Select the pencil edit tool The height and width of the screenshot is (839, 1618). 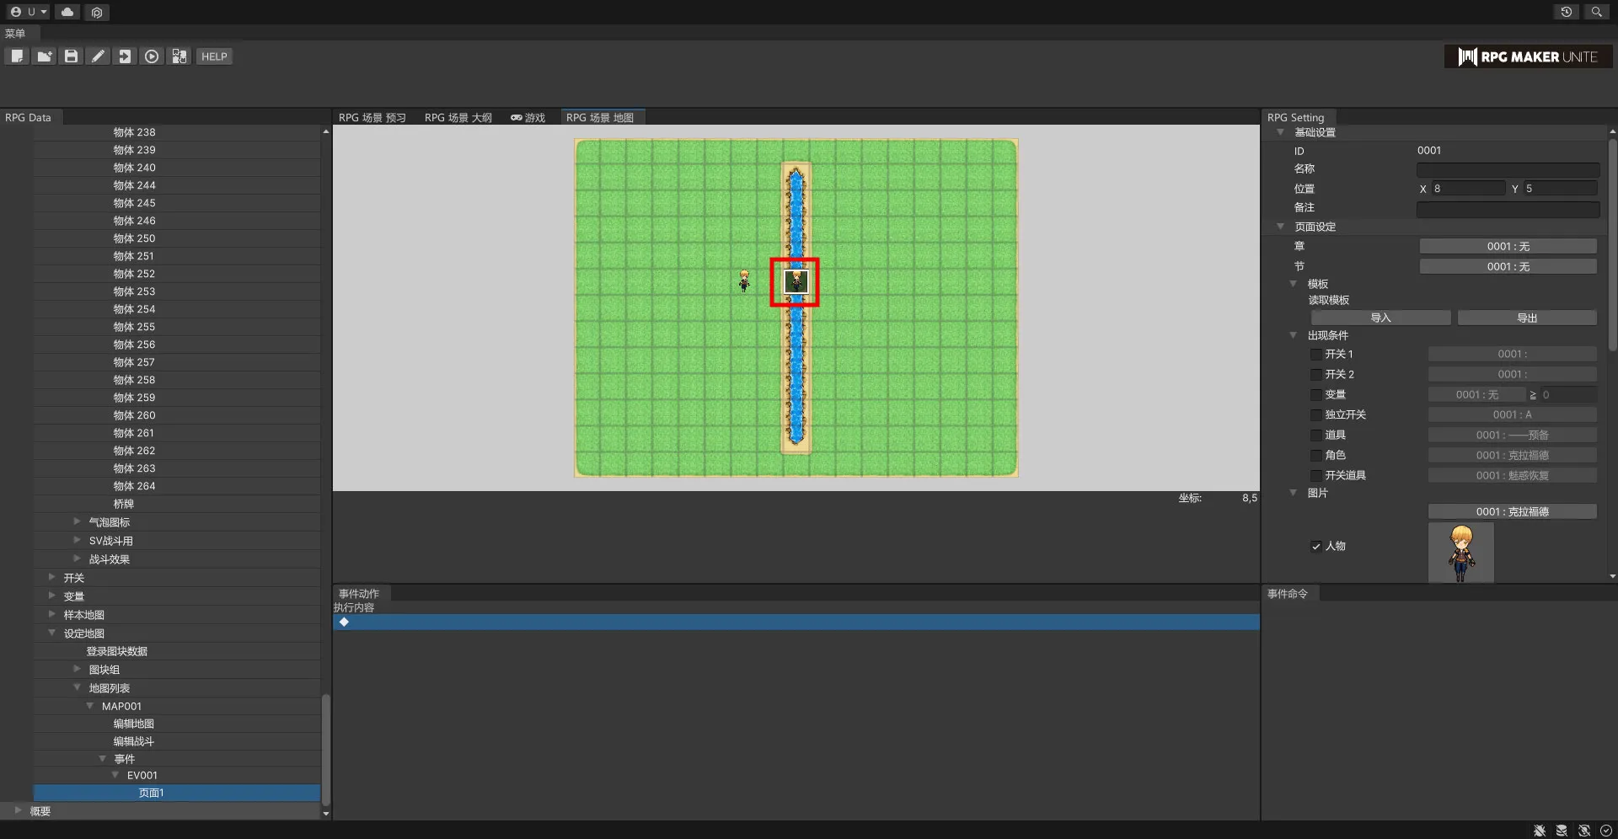point(98,56)
